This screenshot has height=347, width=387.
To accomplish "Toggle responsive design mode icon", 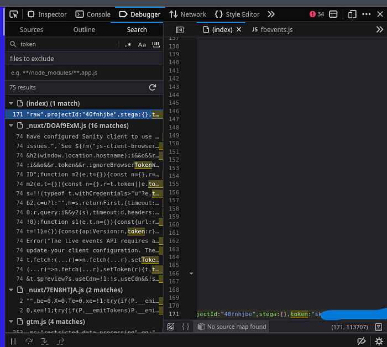I will [352, 14].
